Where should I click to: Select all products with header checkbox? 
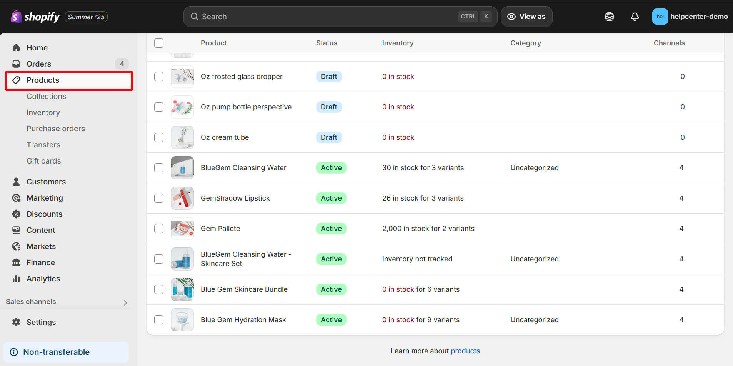point(159,43)
